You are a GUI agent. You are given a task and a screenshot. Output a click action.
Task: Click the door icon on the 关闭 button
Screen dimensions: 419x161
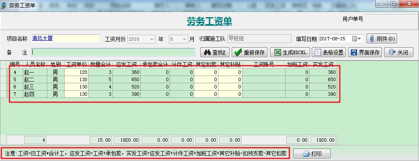[x=392, y=52]
